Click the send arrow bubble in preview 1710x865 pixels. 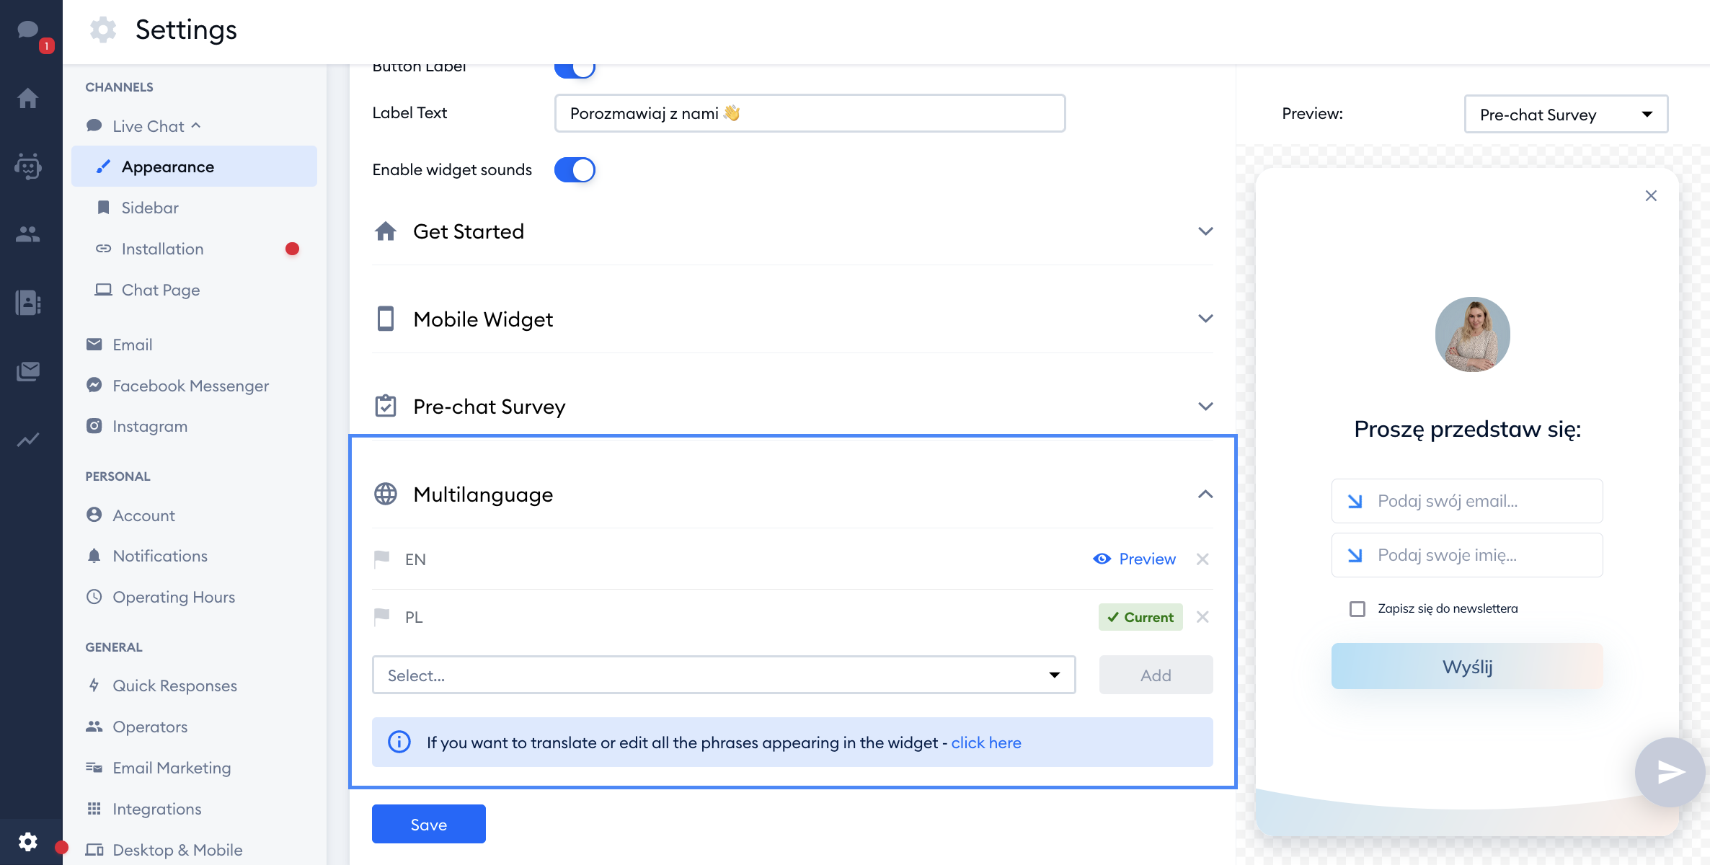tap(1670, 772)
